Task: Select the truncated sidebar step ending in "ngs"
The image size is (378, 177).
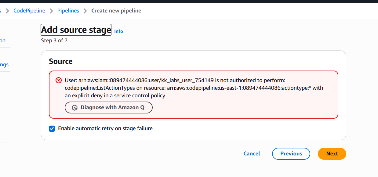Action: (x=4, y=65)
